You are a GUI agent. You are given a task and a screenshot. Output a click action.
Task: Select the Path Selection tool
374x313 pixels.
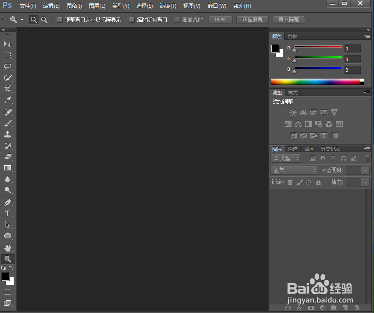pos(8,224)
